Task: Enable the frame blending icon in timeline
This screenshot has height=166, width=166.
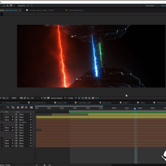Action: (22, 107)
